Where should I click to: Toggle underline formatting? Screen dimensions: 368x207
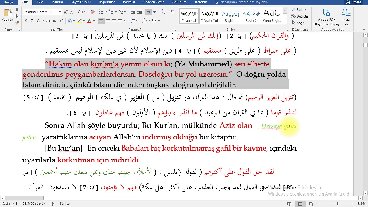tap(38, 21)
